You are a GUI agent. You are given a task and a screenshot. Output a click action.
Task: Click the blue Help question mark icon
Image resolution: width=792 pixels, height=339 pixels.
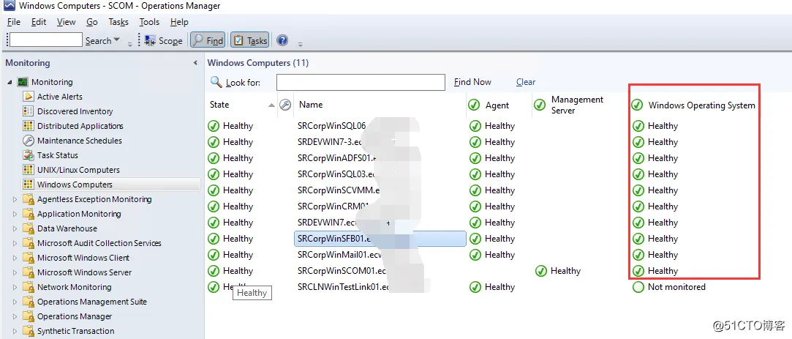coord(282,40)
